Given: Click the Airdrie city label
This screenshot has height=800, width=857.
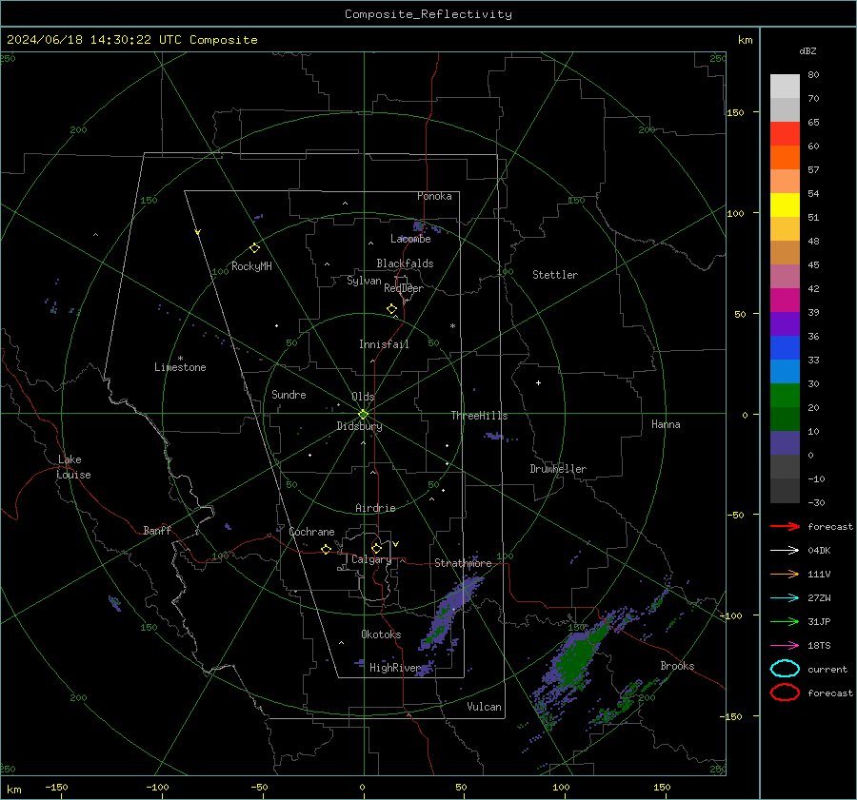Looking at the screenshot, I should (x=375, y=508).
